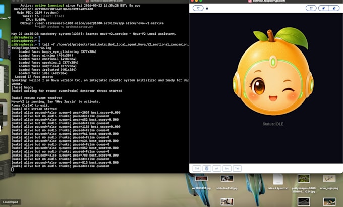Click 'Loaded face: idle (402x384)' line
This screenshot has height=207, width=343.
pyautogui.click(x=43, y=73)
